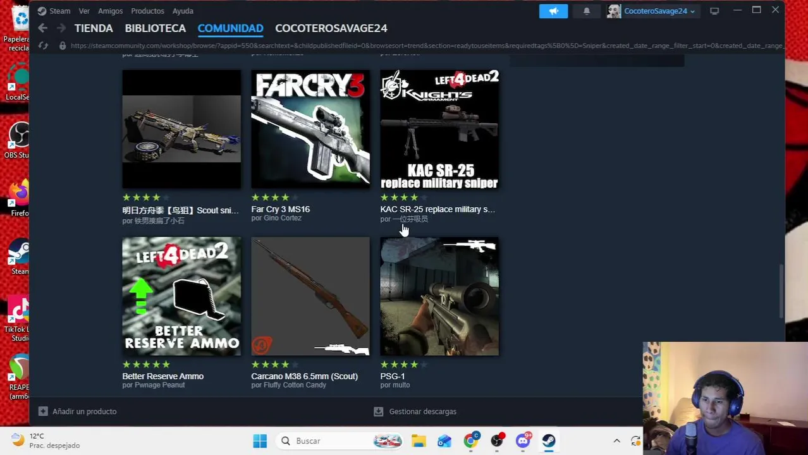The width and height of the screenshot is (808, 455).
Task: Select the REAPER desktop shortcut
Action: click(x=19, y=378)
